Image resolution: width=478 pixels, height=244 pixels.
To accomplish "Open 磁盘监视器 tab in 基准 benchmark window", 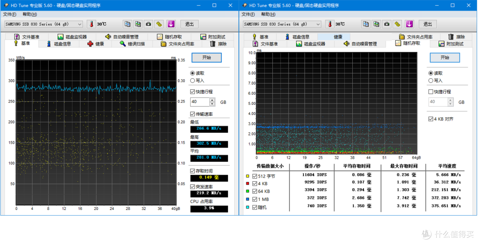I will point(72,37).
